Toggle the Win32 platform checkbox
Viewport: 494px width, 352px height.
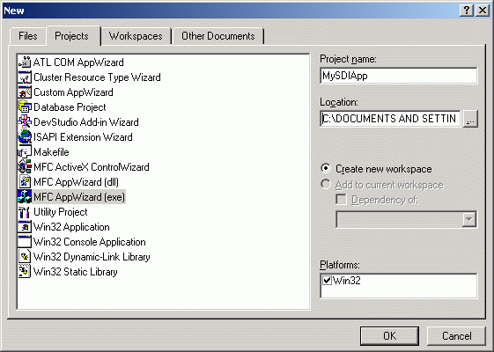tap(327, 280)
